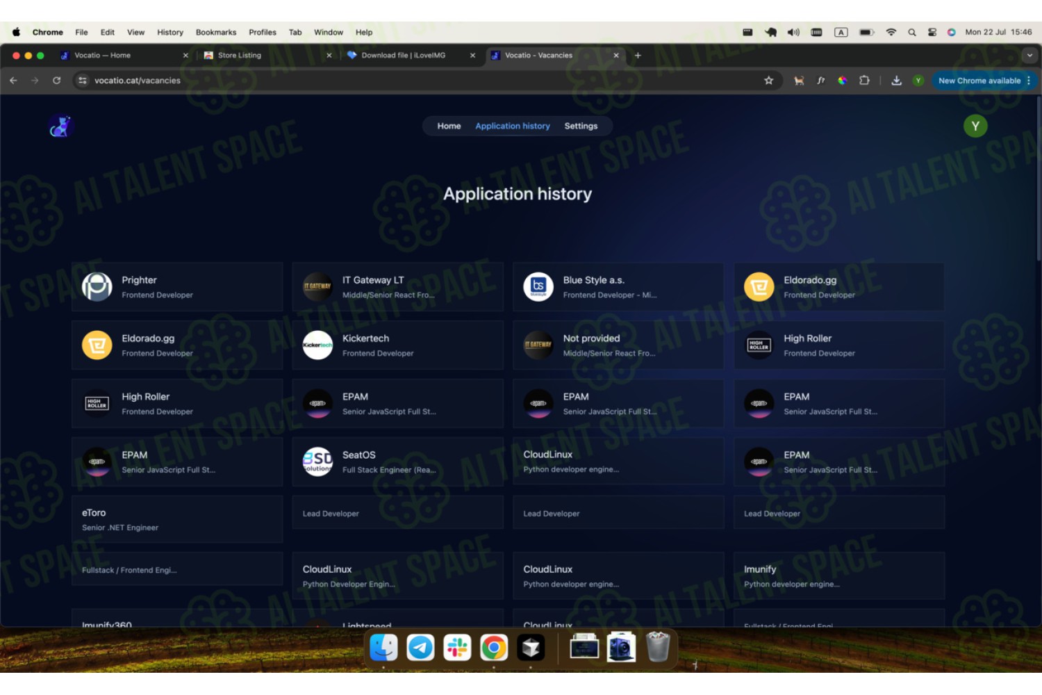This screenshot has width=1042, height=695.
Task: Switch to the Download file | iLoveIMG tab
Action: point(411,56)
